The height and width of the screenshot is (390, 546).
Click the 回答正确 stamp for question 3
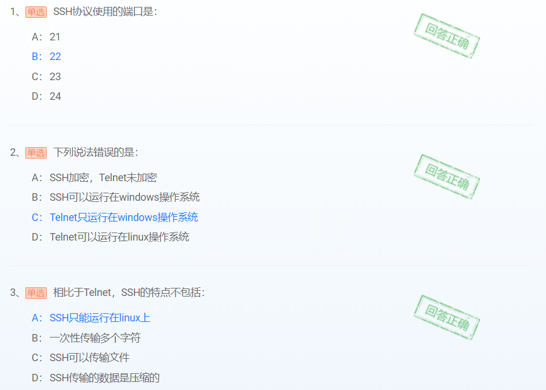tap(447, 317)
